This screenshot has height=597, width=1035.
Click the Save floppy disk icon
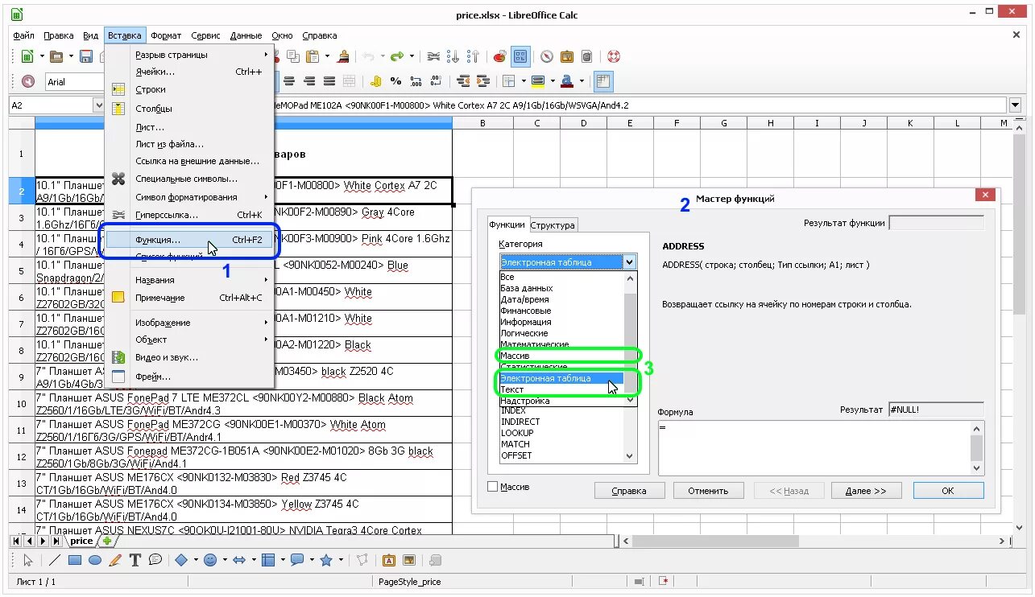[x=85, y=56]
